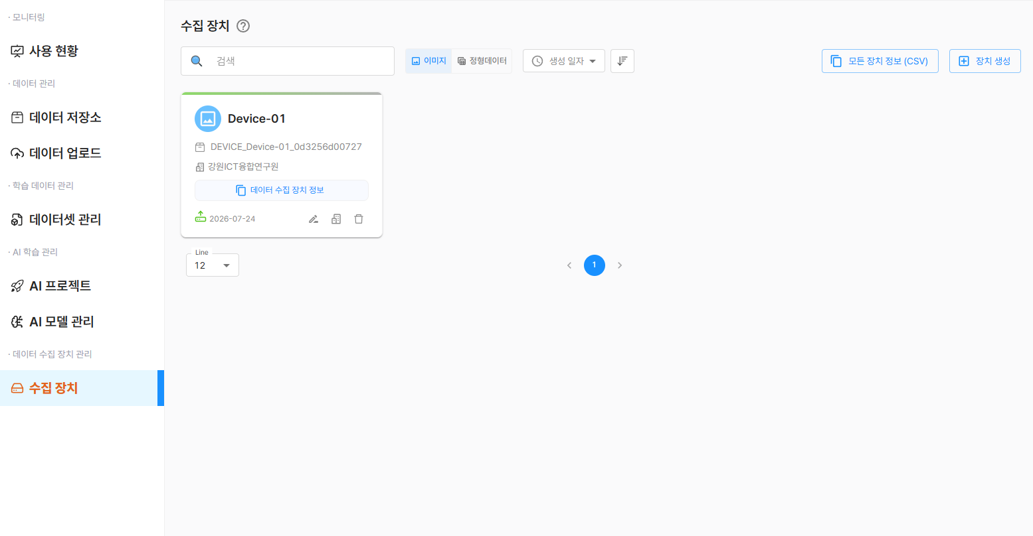Switch filter to 이미지 devices
Image resolution: width=1033 pixels, height=536 pixels.
428,61
